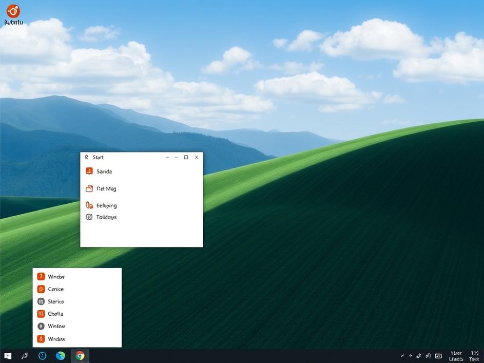Click the search icon next to Start button
Image resolution: width=484 pixels, height=363 pixels.
tap(24, 355)
